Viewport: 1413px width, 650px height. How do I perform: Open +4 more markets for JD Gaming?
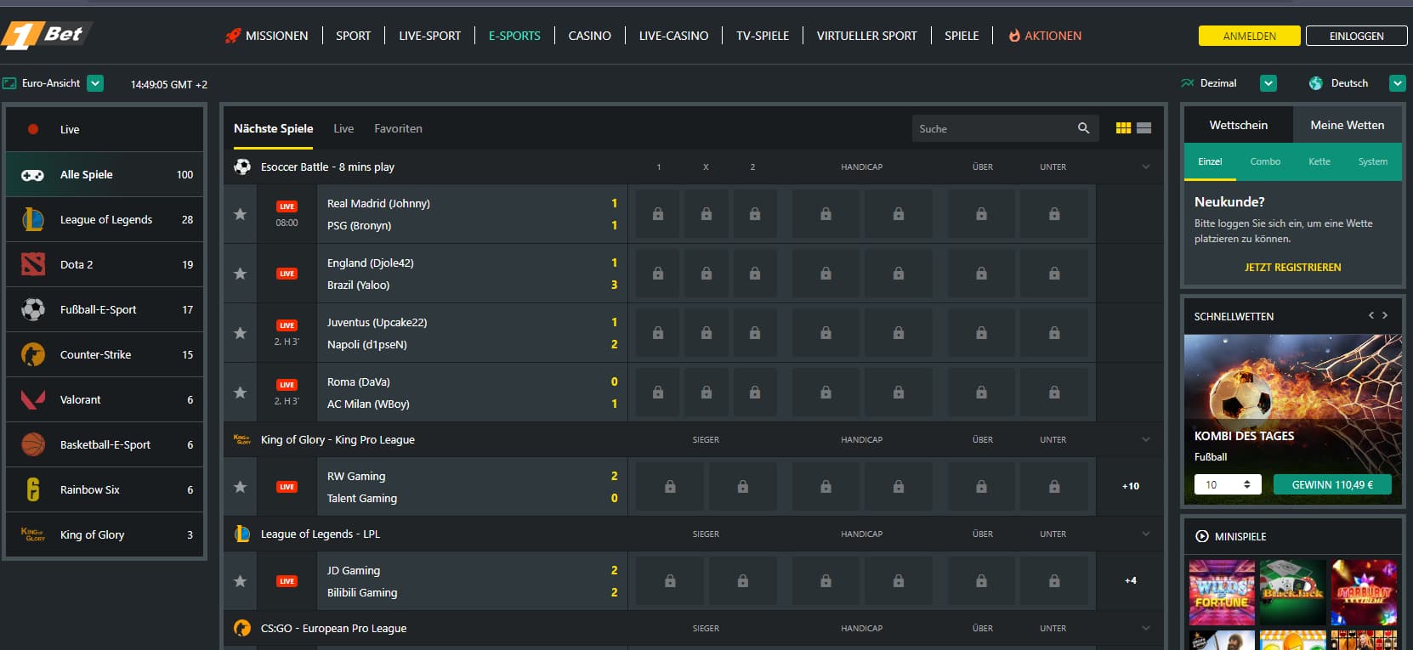pos(1130,581)
